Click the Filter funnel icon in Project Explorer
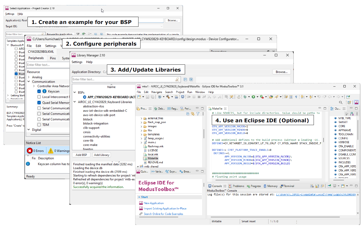 click(198, 114)
